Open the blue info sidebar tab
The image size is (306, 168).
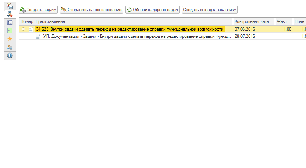(x=10, y=55)
